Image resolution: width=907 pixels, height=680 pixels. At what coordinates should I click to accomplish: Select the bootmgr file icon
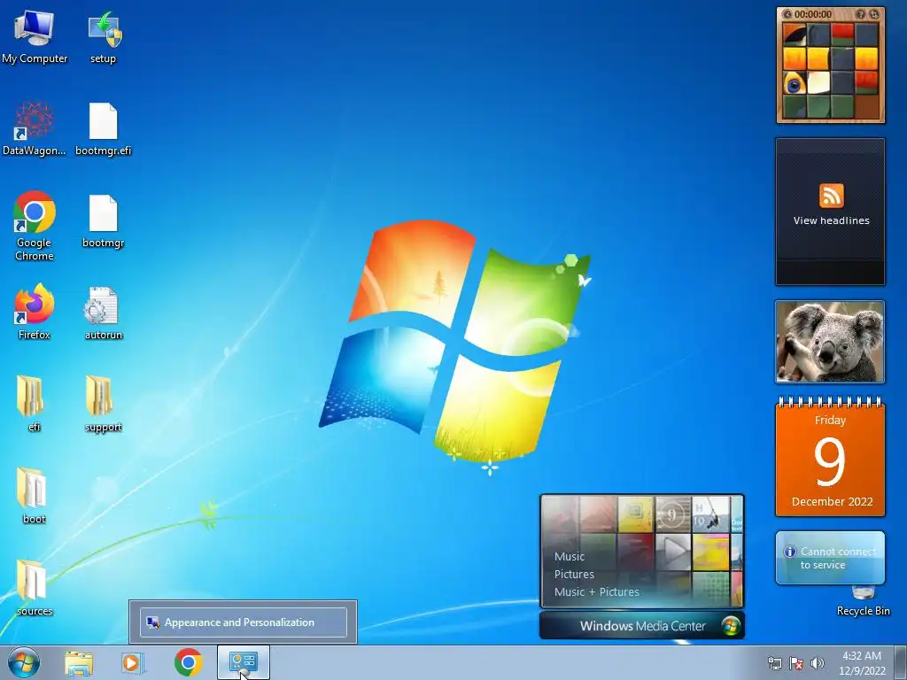click(104, 220)
